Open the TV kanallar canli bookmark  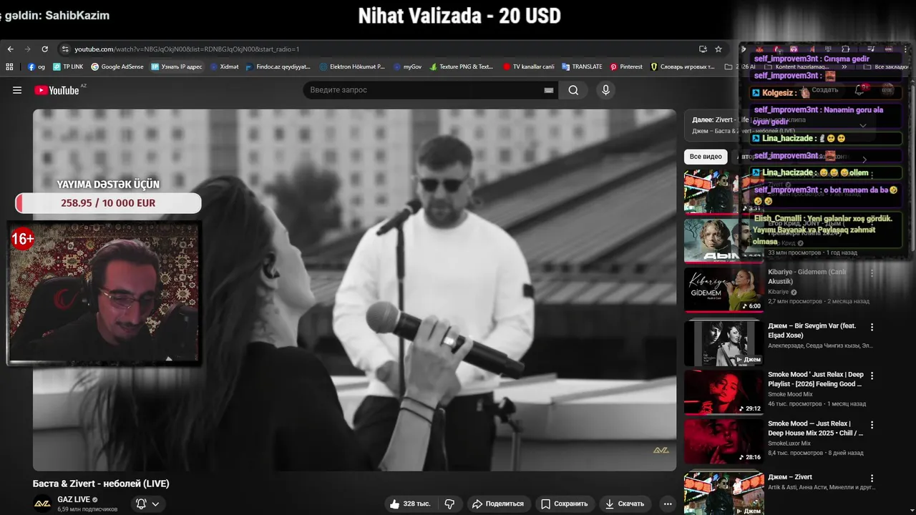(529, 67)
